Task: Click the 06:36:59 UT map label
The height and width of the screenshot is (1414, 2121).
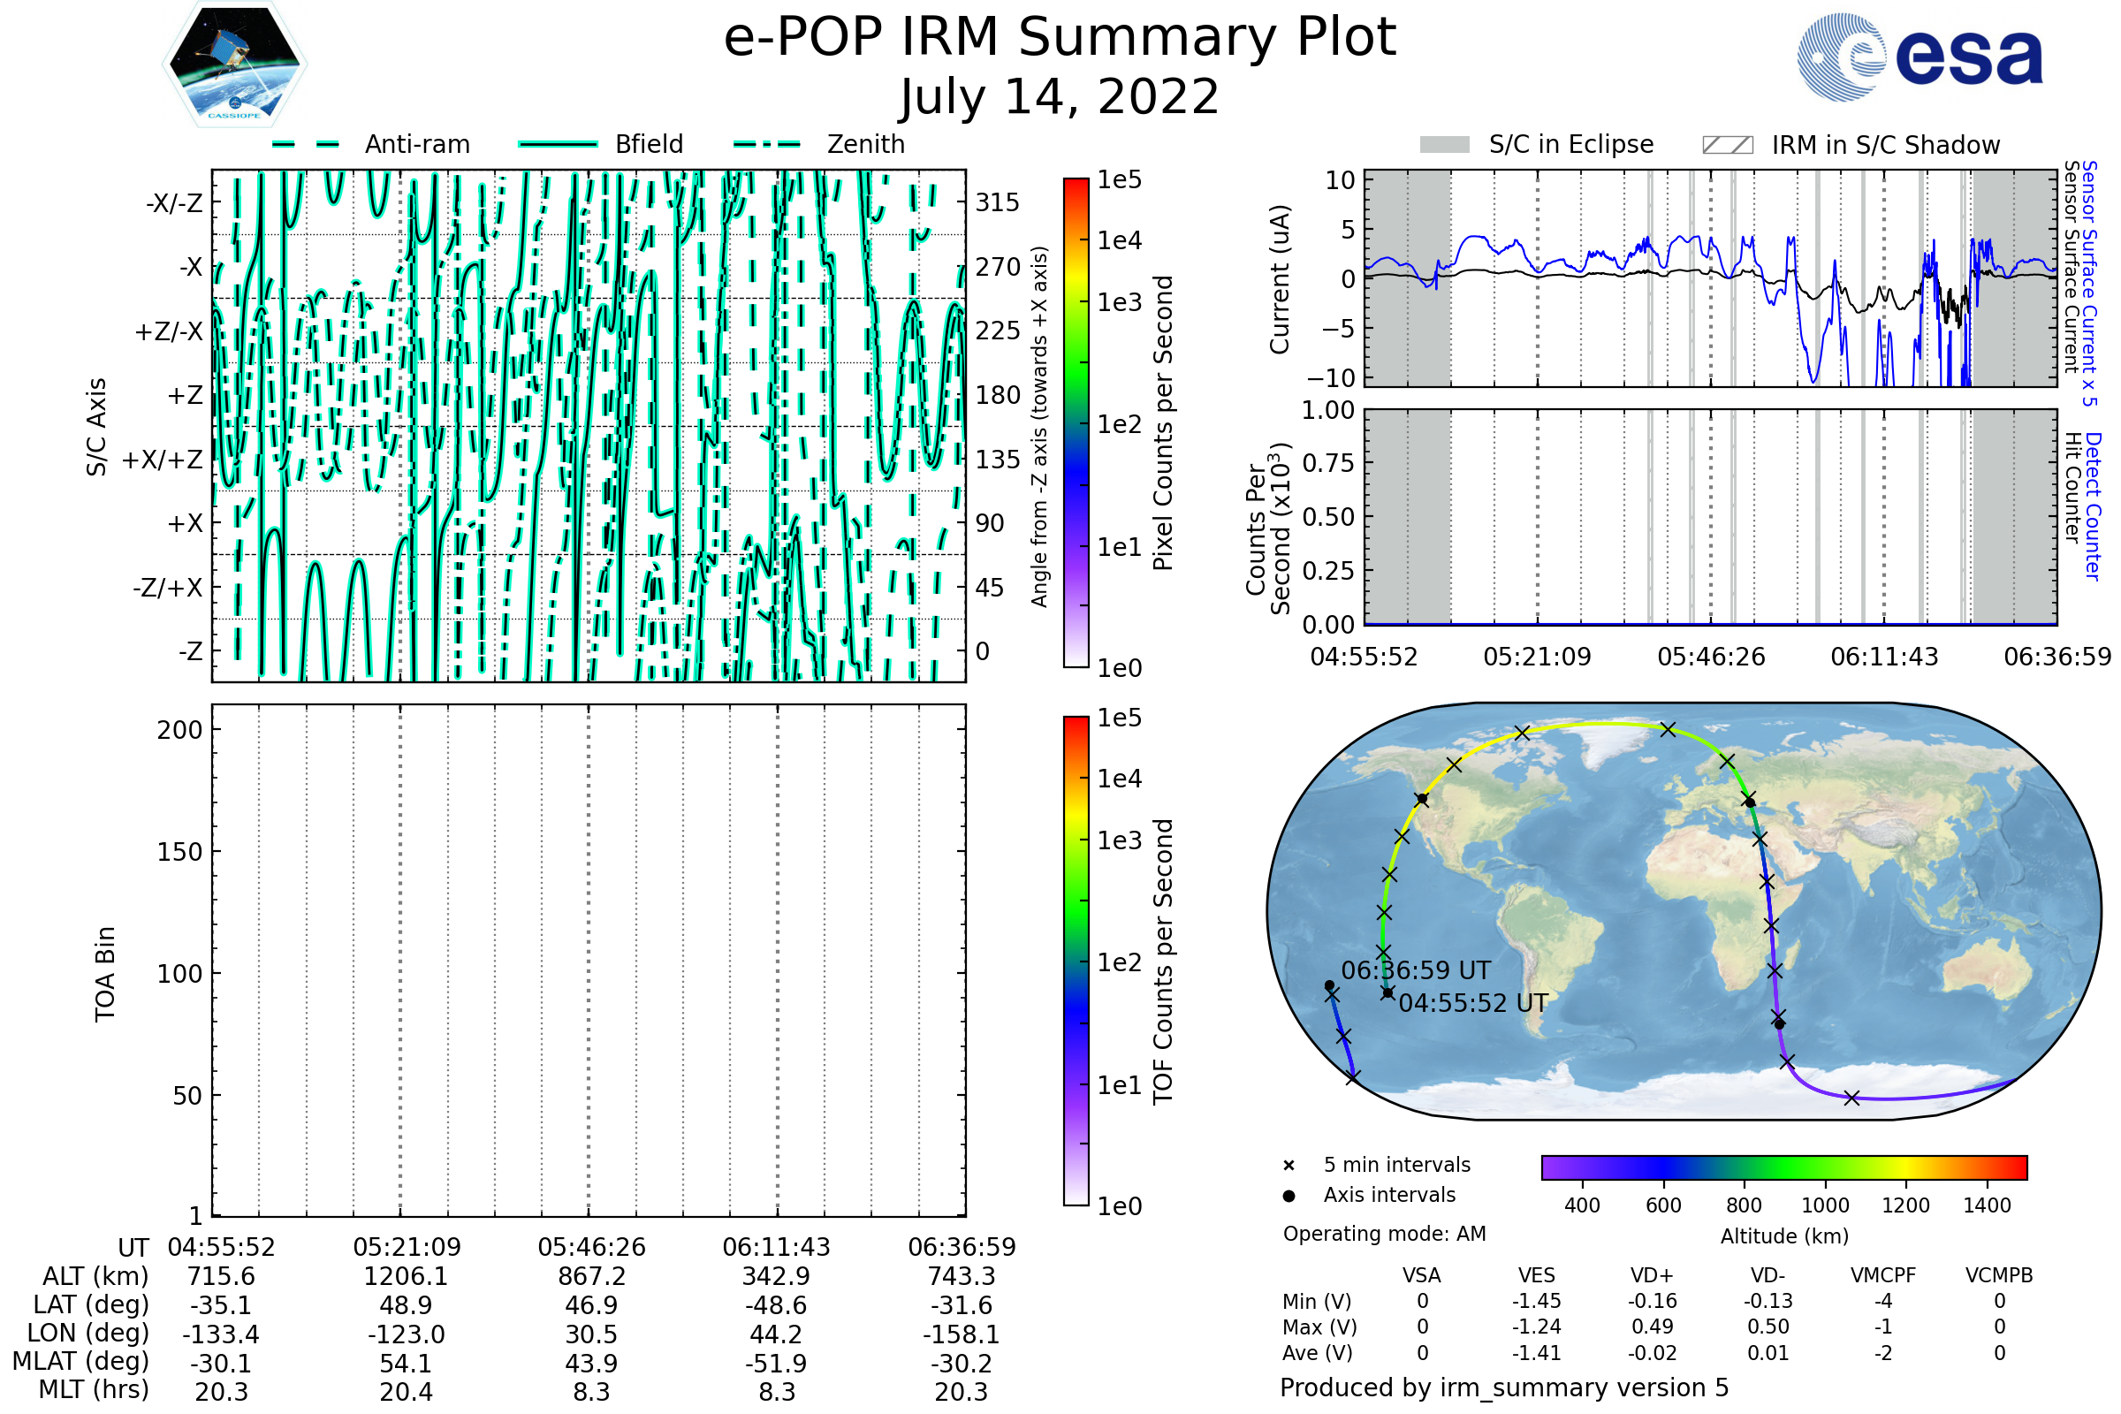Action: [x=1416, y=971]
